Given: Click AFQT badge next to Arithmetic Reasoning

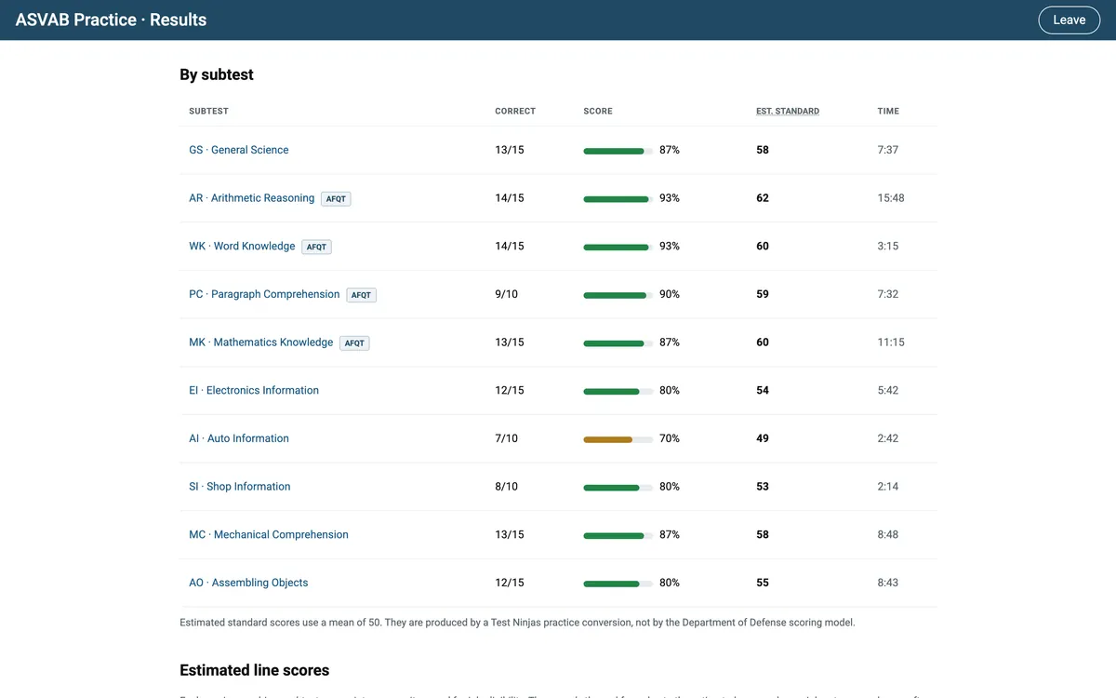Looking at the screenshot, I should click(x=336, y=199).
